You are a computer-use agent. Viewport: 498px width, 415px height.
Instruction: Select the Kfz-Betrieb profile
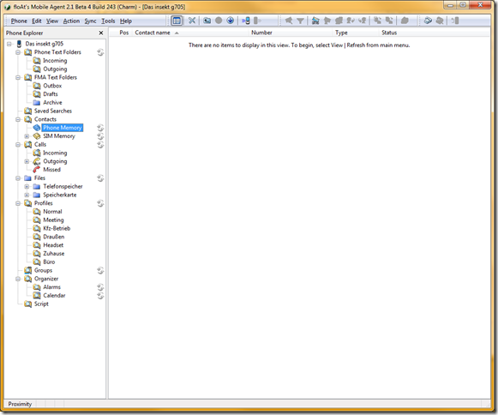(x=57, y=228)
